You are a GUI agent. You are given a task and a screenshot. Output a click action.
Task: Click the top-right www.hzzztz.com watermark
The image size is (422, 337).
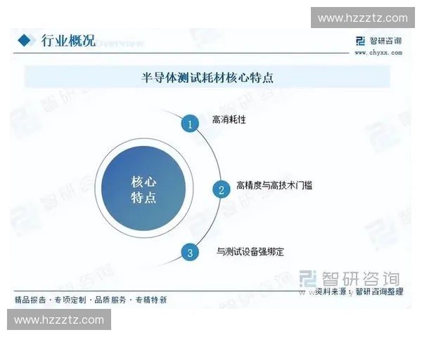point(363,18)
